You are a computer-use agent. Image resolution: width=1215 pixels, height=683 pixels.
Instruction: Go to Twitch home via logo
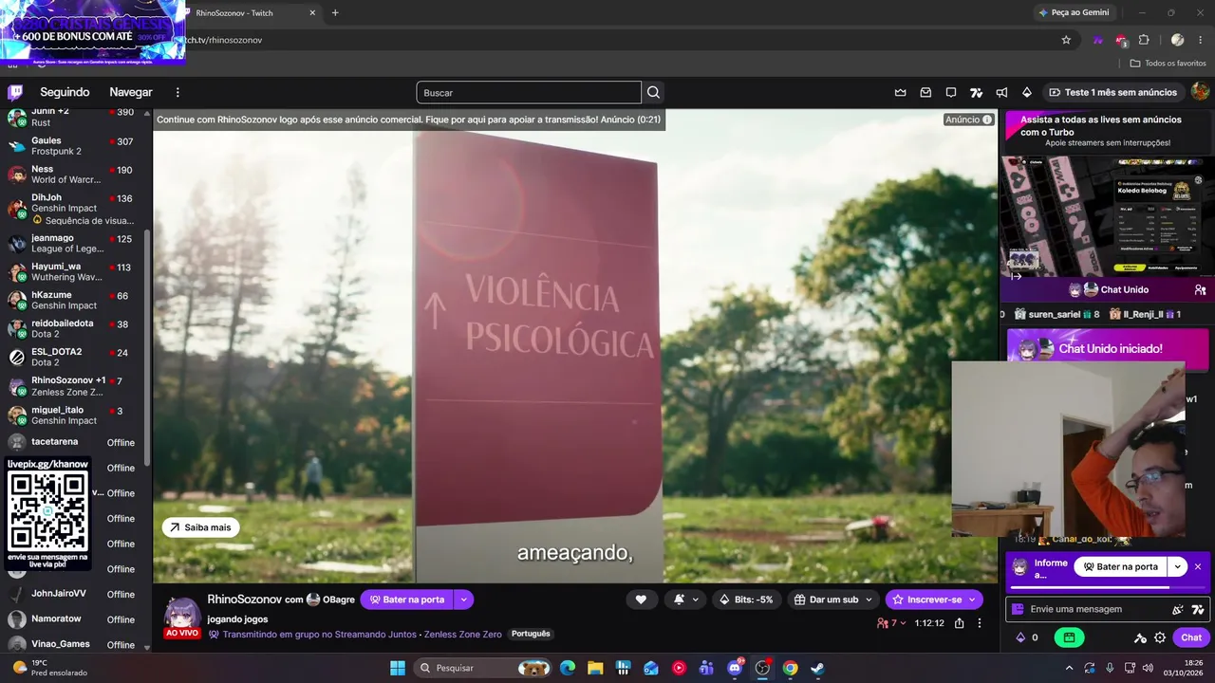(x=15, y=92)
